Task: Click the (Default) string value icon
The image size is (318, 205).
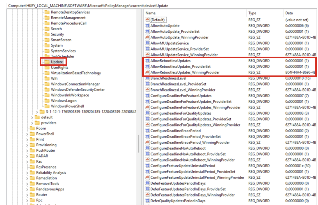Action: pos(147,20)
